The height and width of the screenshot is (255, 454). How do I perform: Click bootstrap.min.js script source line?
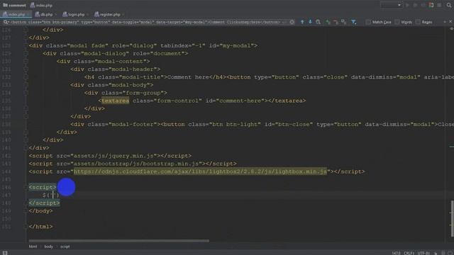(133, 164)
